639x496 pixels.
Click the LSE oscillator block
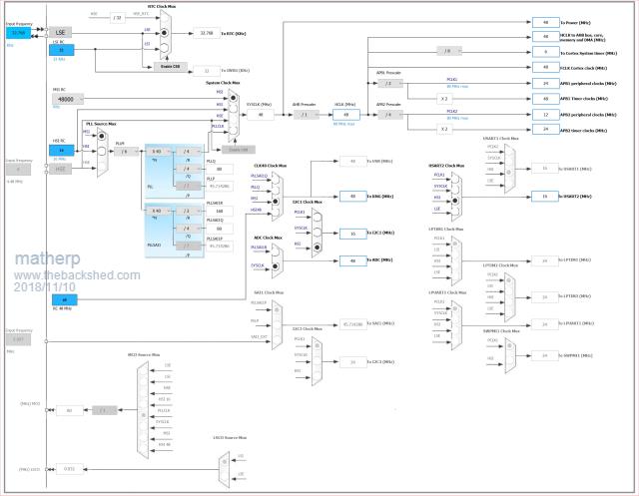click(x=58, y=31)
